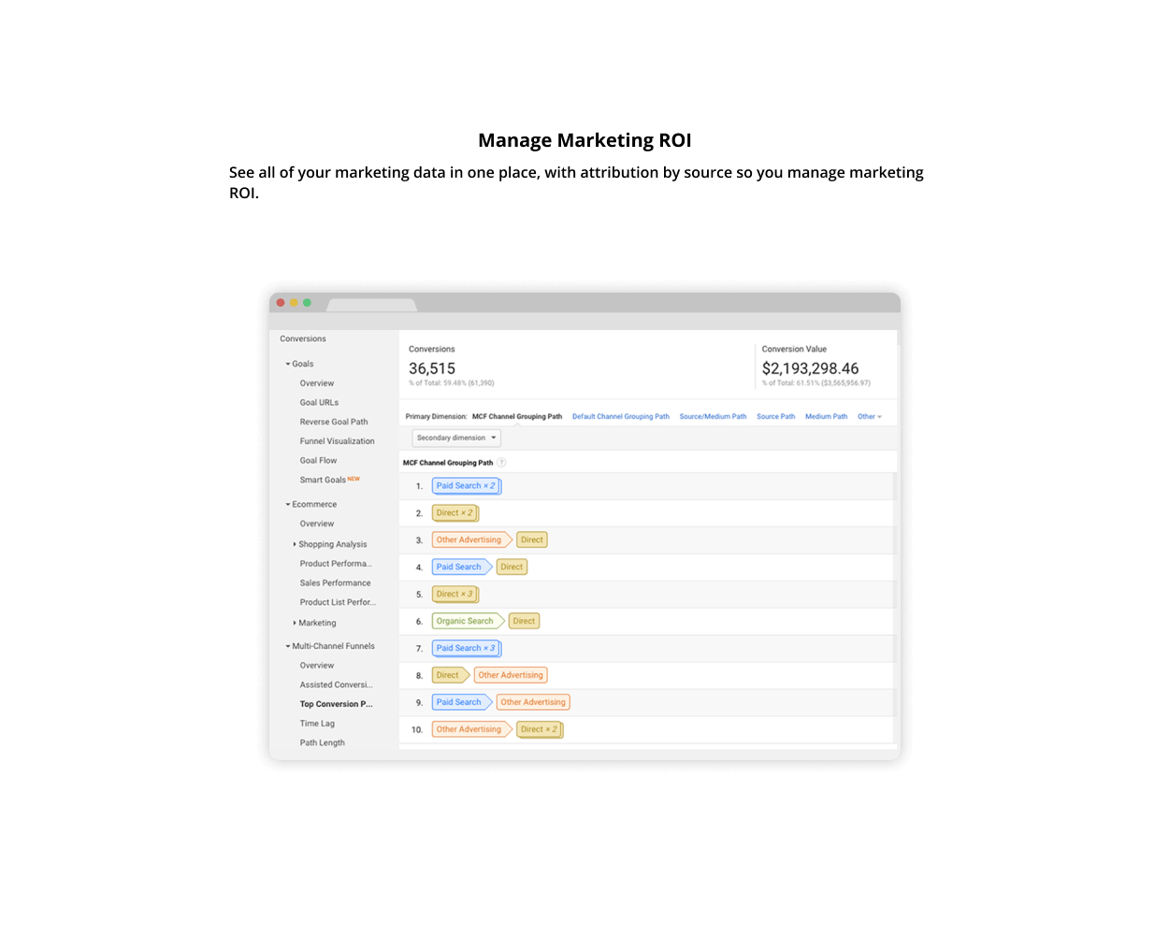Screen dimensions: 1169x935
Task: Click Direct chip in row 8
Action: [451, 676]
